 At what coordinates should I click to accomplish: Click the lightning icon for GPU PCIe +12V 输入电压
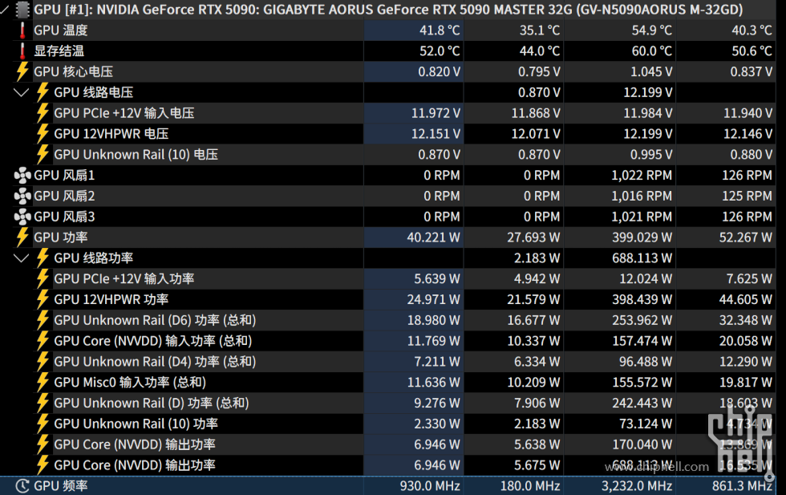[x=43, y=113]
